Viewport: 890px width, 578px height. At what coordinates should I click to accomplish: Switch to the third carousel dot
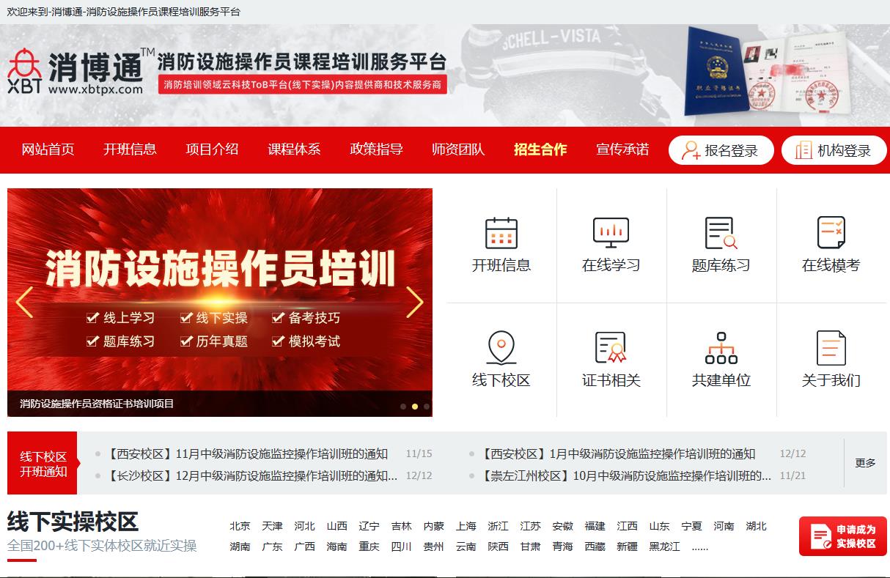427,406
